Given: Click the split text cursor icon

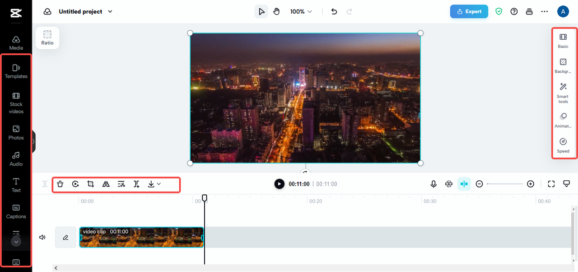Looking at the screenshot, I should point(136,184).
